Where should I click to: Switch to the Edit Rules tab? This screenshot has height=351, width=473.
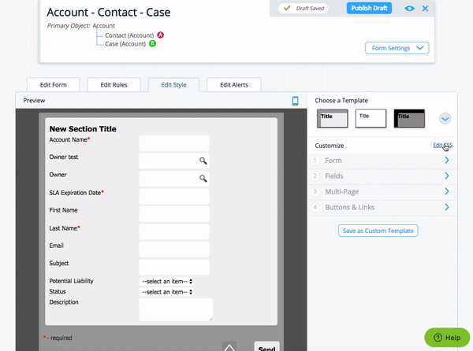114,84
